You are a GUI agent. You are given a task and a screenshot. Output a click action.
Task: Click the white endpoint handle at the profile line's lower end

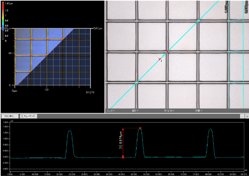136,82
